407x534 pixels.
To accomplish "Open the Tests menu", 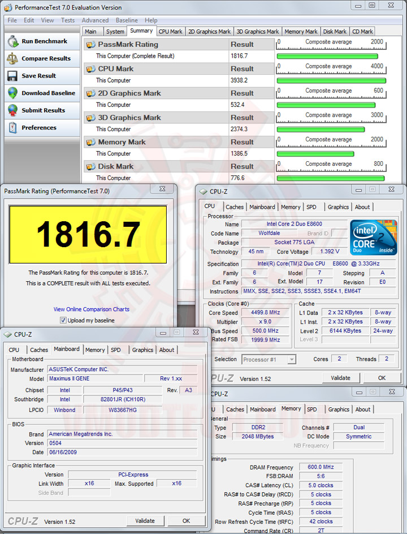I will click(68, 20).
